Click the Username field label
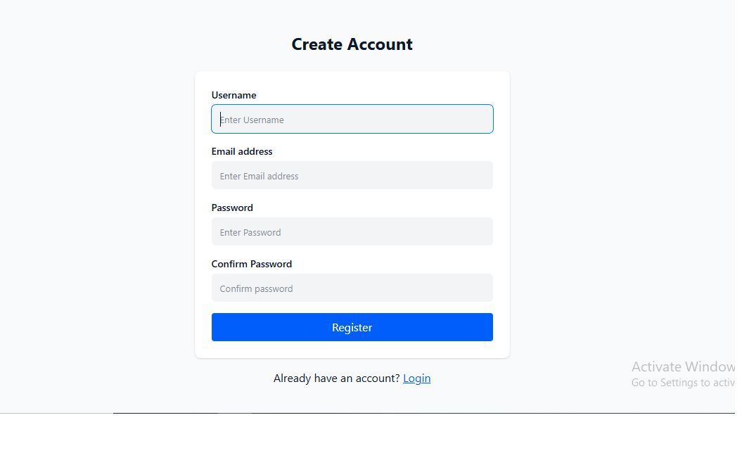The width and height of the screenshot is (742, 465). click(234, 95)
